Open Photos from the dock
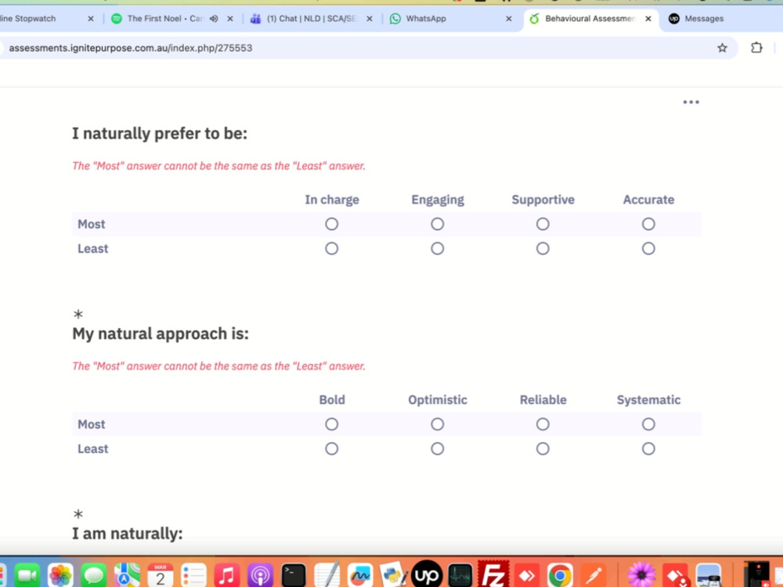Image resolution: width=783 pixels, height=587 pixels. point(60,575)
